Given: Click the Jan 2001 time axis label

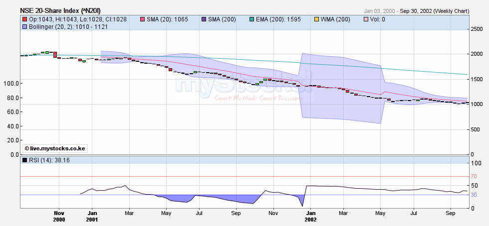Looking at the screenshot, I should [x=92, y=216].
